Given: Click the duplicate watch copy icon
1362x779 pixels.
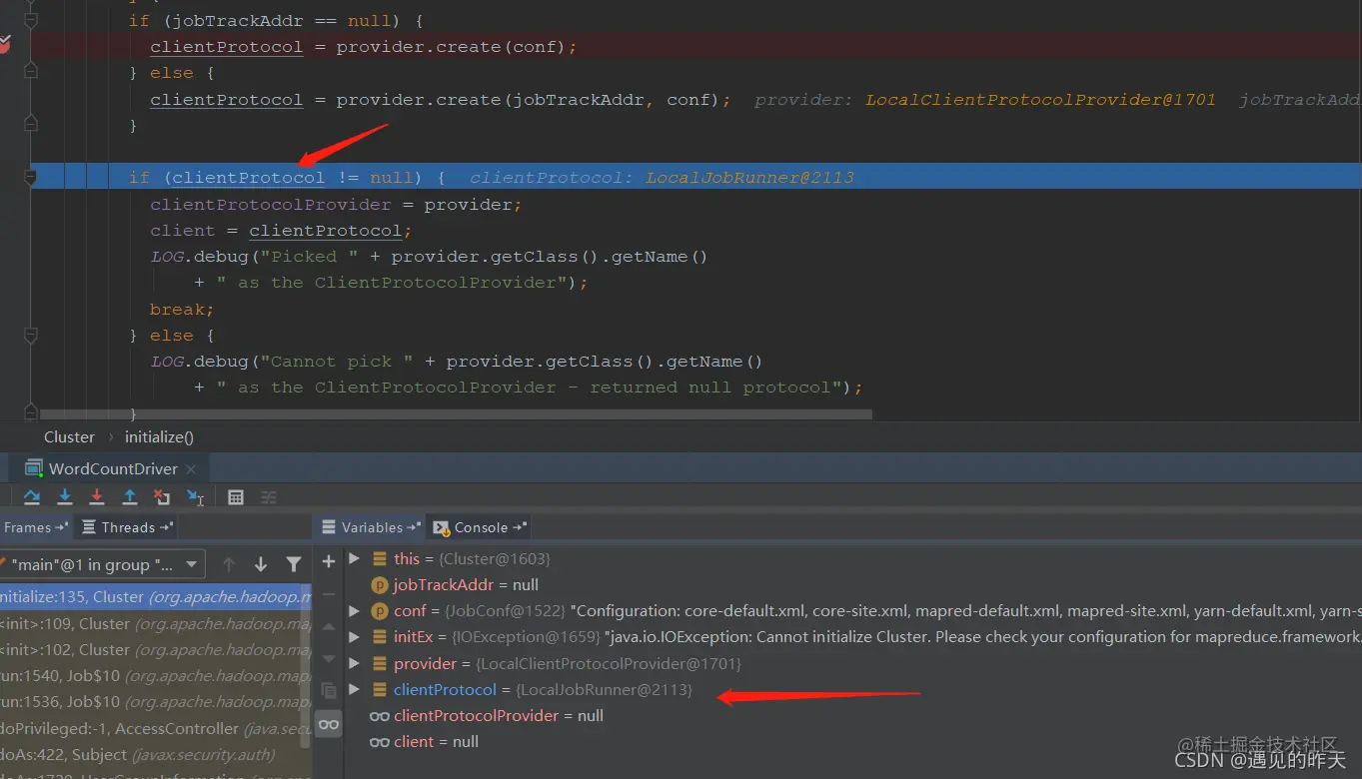Looking at the screenshot, I should (x=329, y=690).
